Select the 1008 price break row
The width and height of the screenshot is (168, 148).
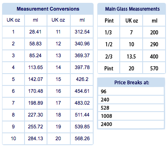(131, 116)
